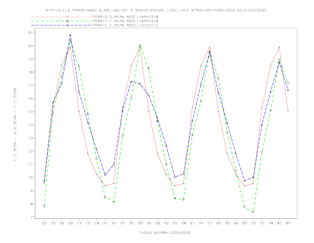Click y-axis tick label 13
Screen dimensions: 314x243
[31, 138]
